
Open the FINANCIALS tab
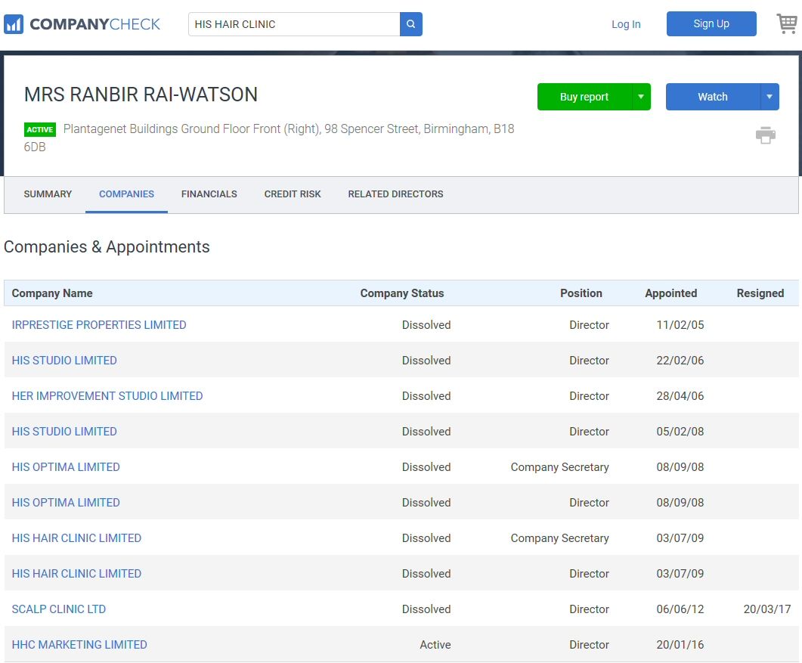pyautogui.click(x=209, y=194)
